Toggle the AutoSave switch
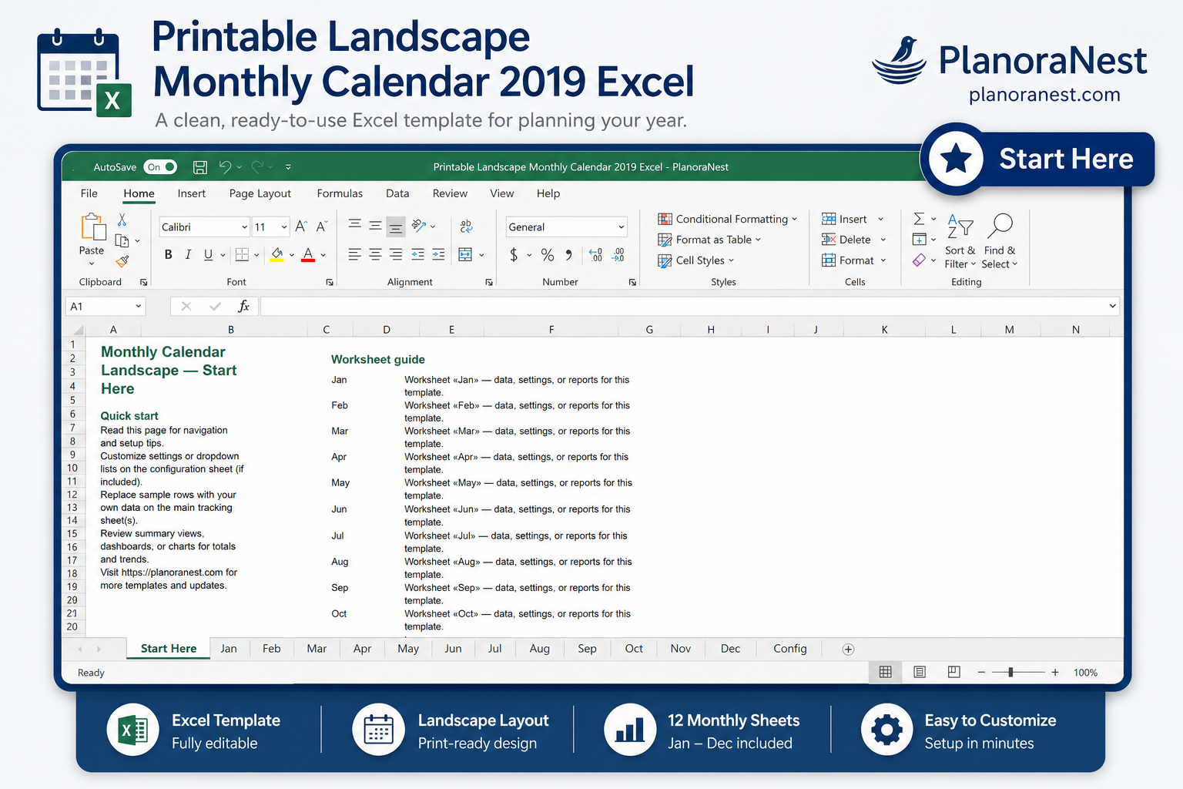 point(160,167)
